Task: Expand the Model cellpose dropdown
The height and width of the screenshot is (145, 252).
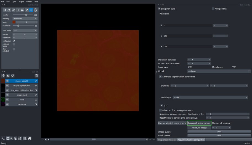Action: click(x=219, y=71)
